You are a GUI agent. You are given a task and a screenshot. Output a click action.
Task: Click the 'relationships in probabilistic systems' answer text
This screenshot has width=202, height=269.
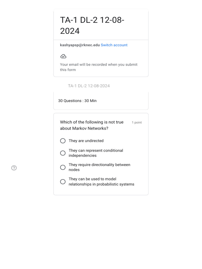click(x=102, y=184)
